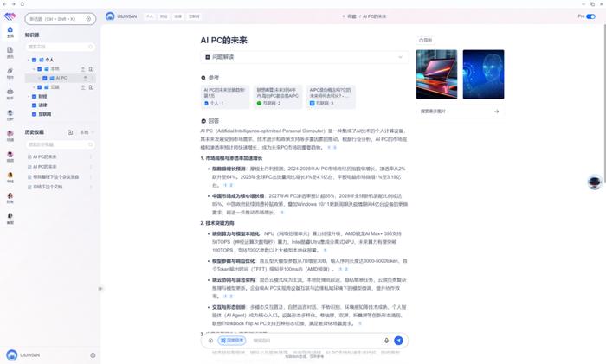The image size is (606, 364).
Task: Click the small circle icon left of deep-thinking pill
Action: tap(210, 341)
